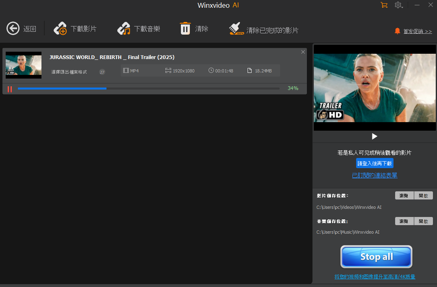The height and width of the screenshot is (287, 437).
Task: Click the 清除已完成的影片 broom icon
Action: pyautogui.click(x=236, y=28)
